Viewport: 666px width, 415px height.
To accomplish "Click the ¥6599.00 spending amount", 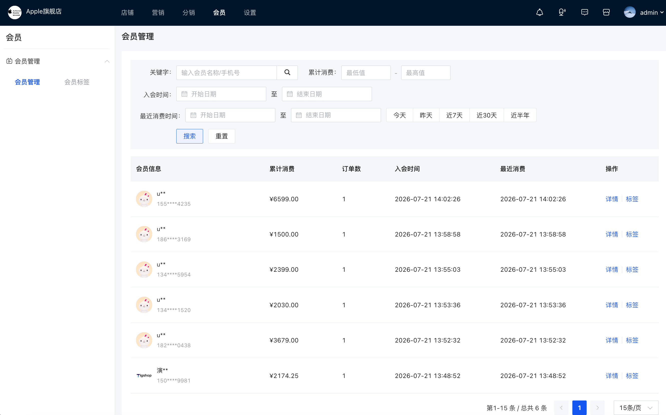I will pyautogui.click(x=284, y=199).
